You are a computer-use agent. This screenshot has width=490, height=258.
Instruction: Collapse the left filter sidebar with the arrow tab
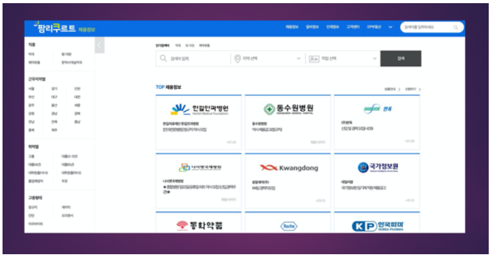coord(99,45)
